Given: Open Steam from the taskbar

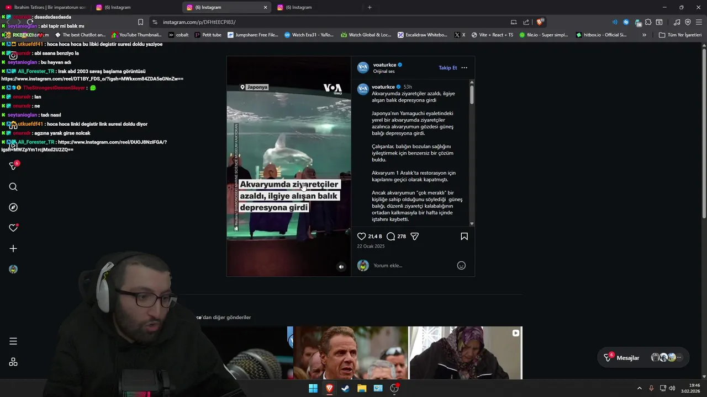Looking at the screenshot, I should tap(345, 388).
